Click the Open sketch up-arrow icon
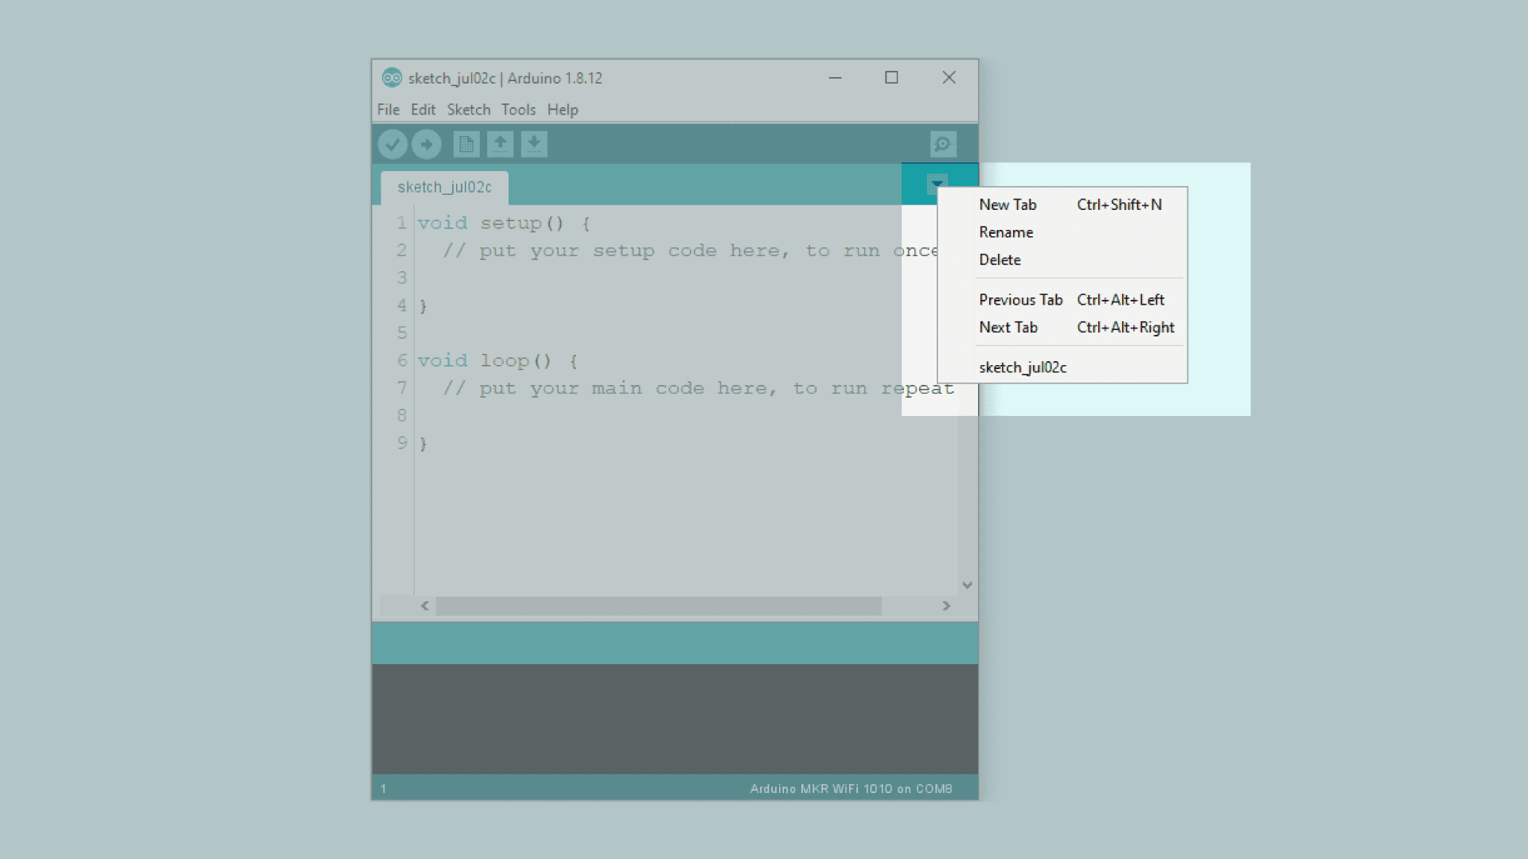The height and width of the screenshot is (859, 1528). pos(500,144)
